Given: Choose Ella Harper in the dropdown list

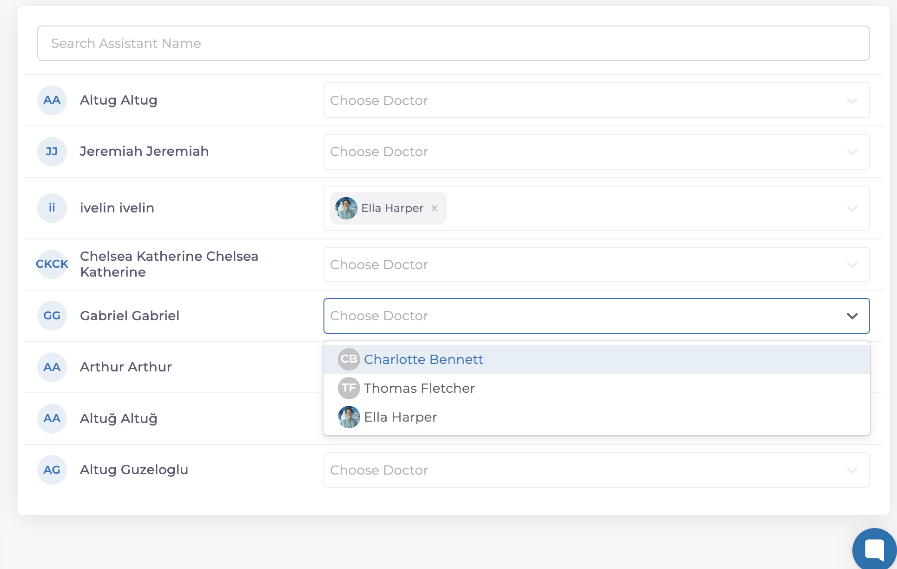Looking at the screenshot, I should [x=400, y=417].
